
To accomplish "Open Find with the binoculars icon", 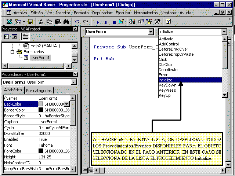I will click(66, 22).
